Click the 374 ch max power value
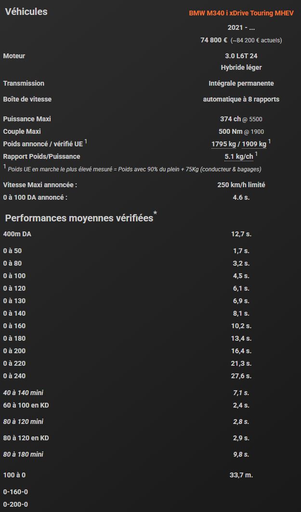301x512 pixels. (230, 119)
